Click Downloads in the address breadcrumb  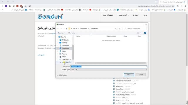(83, 29)
